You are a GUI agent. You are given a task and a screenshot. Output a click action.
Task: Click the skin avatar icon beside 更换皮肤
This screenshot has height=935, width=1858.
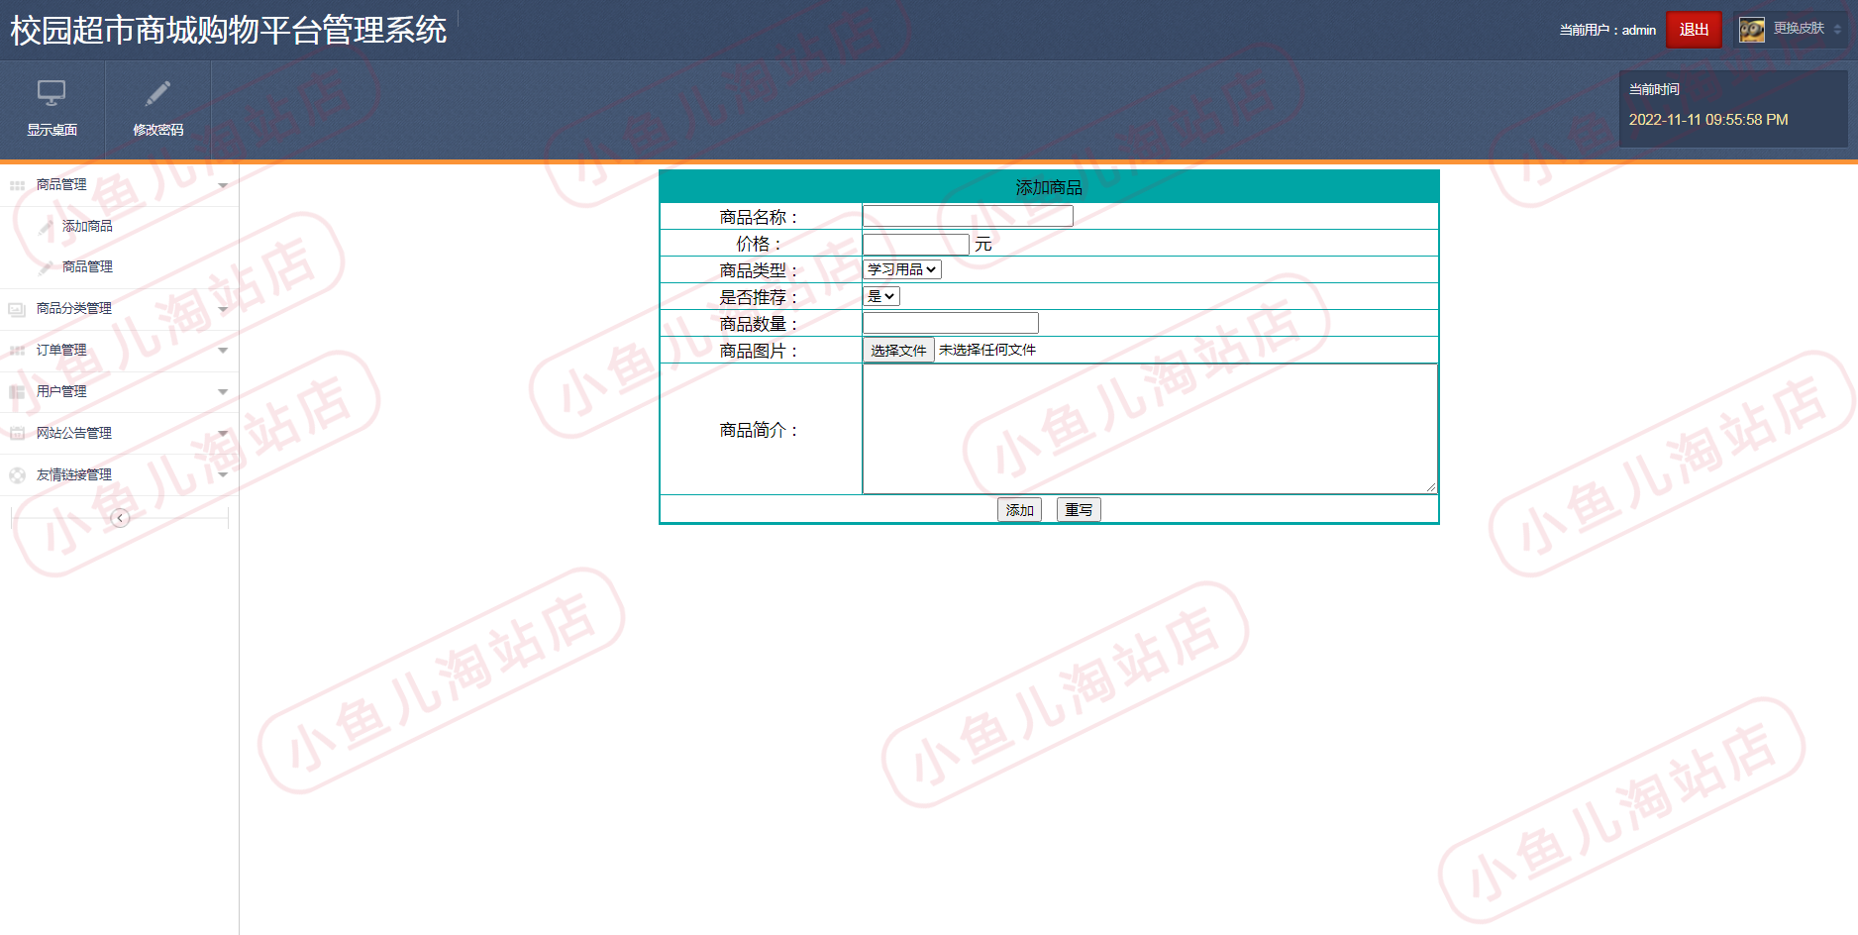tap(1752, 30)
